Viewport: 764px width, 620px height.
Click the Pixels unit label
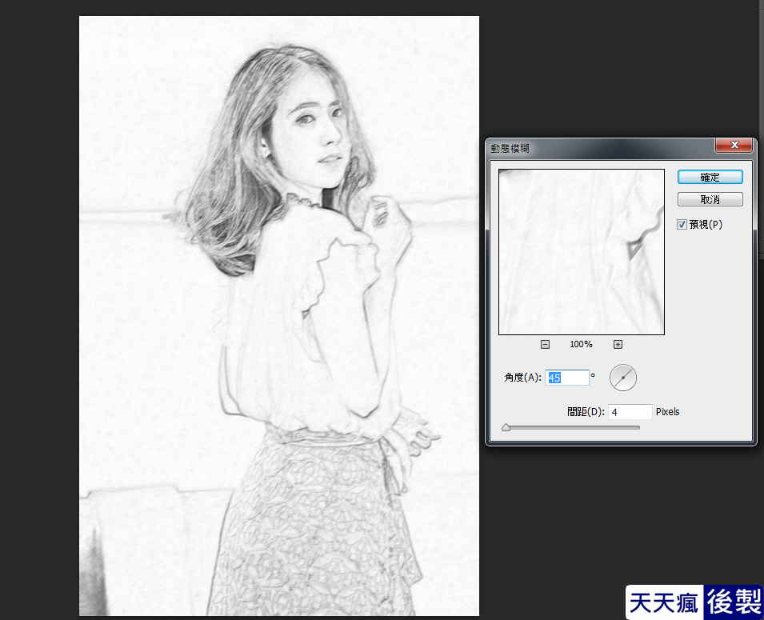(667, 412)
